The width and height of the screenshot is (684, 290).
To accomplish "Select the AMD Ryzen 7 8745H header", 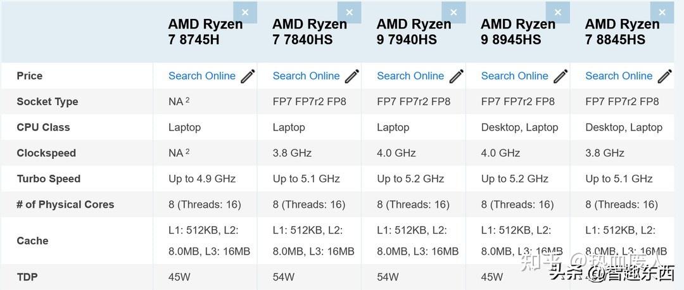I will point(205,32).
